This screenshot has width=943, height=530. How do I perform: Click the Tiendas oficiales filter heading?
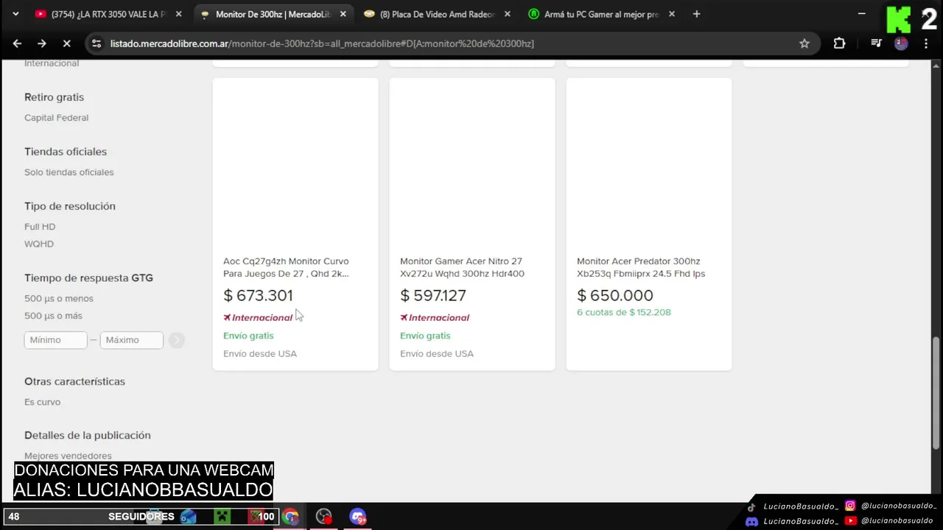pyautogui.click(x=66, y=152)
